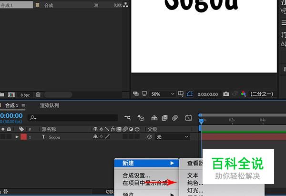The image size is (286, 196).
Task: Click the new composition icon in project panel
Action: pos(11,95)
